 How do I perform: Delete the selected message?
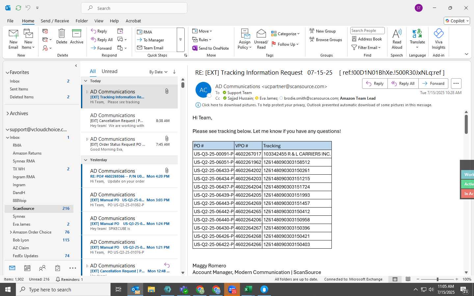[x=62, y=37]
